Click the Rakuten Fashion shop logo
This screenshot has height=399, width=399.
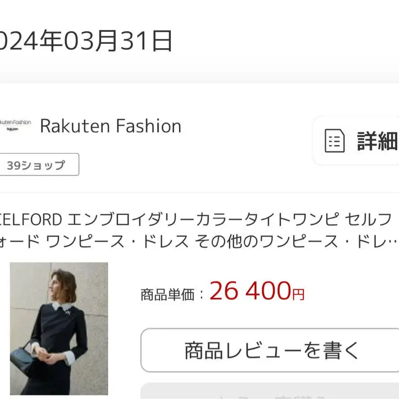(x=15, y=125)
